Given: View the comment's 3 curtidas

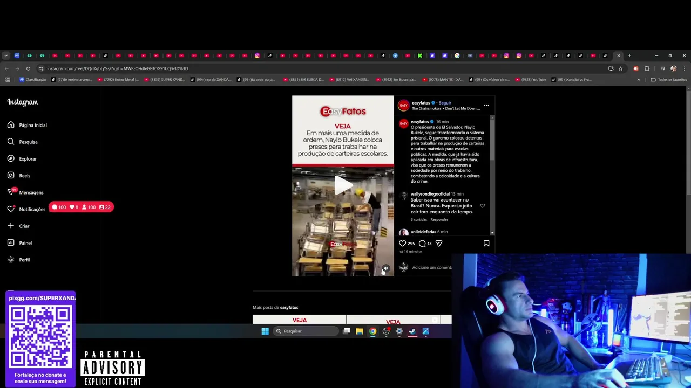Looking at the screenshot, I should [x=419, y=220].
